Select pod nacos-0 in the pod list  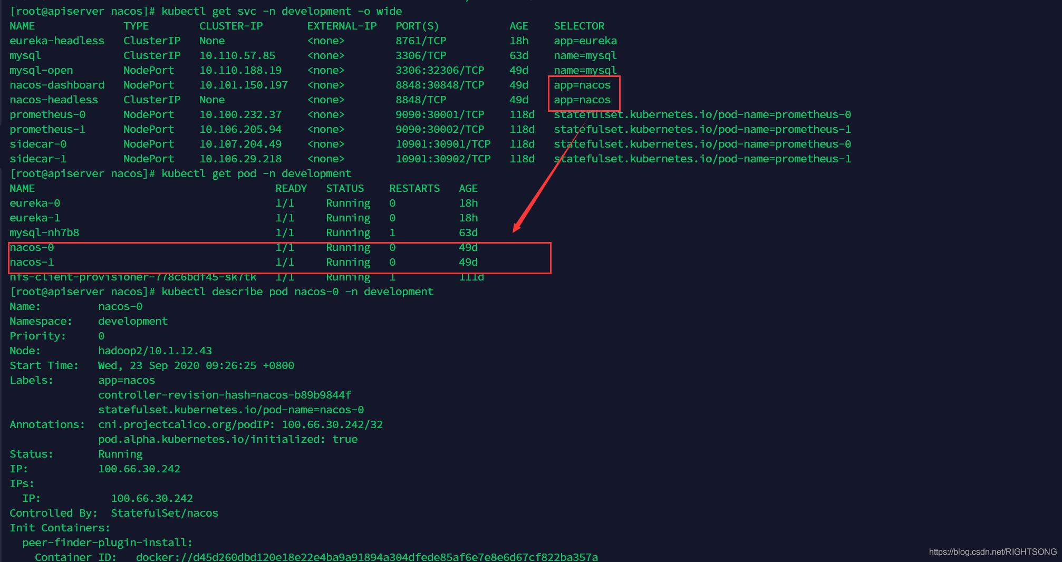click(x=32, y=247)
